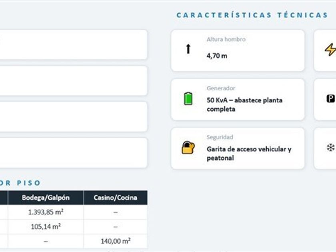Open the Generador 50 KvA card
336x252 pixels.
[238, 100]
